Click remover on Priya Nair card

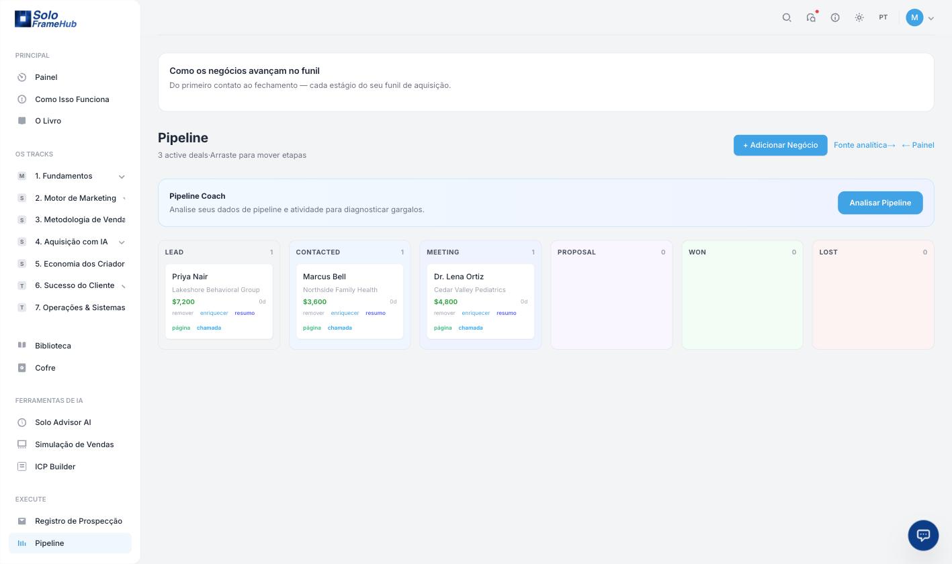tap(183, 313)
